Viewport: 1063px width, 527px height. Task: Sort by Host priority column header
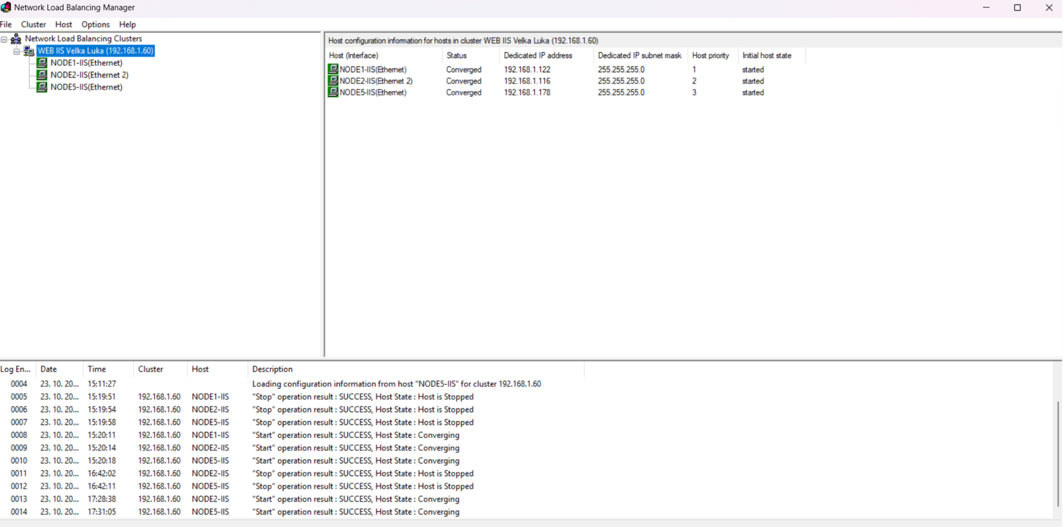[710, 55]
